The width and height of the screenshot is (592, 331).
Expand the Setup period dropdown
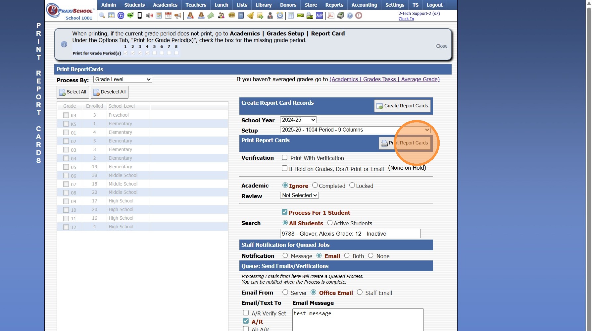(355, 130)
